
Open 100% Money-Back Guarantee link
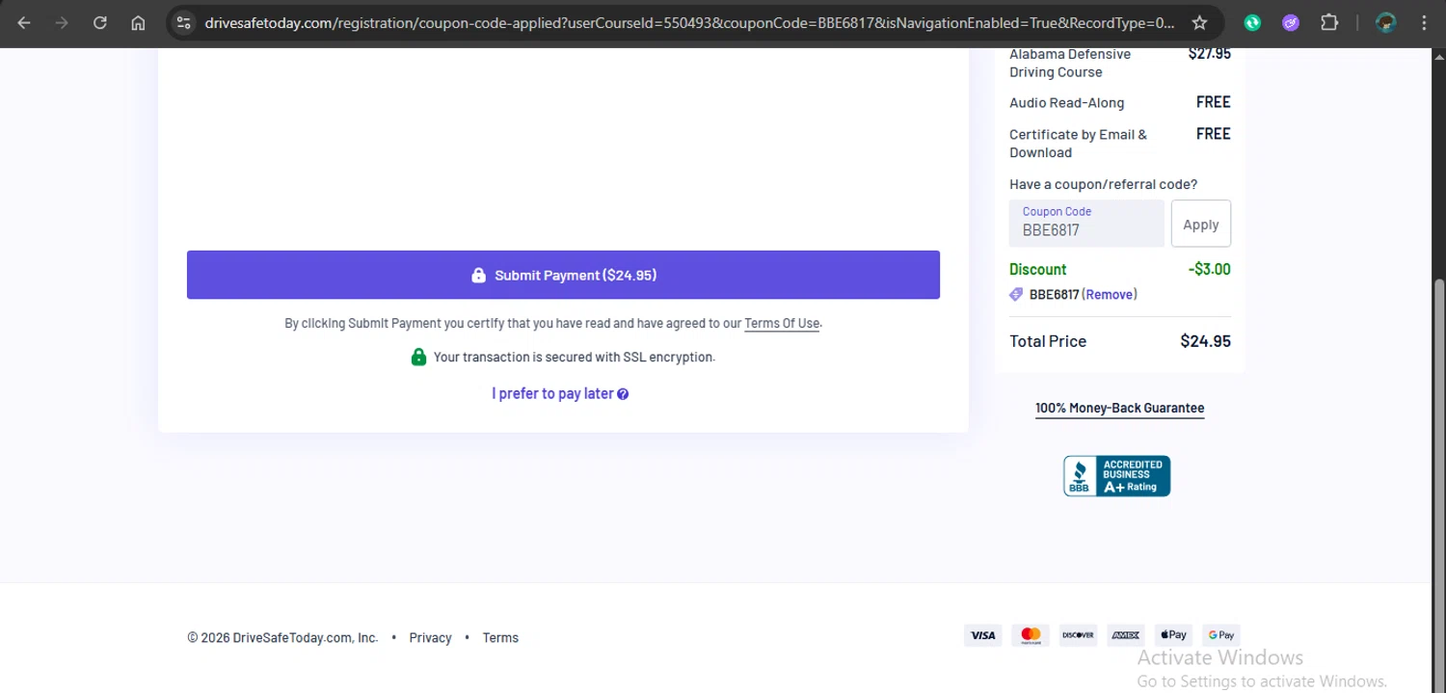1120,408
